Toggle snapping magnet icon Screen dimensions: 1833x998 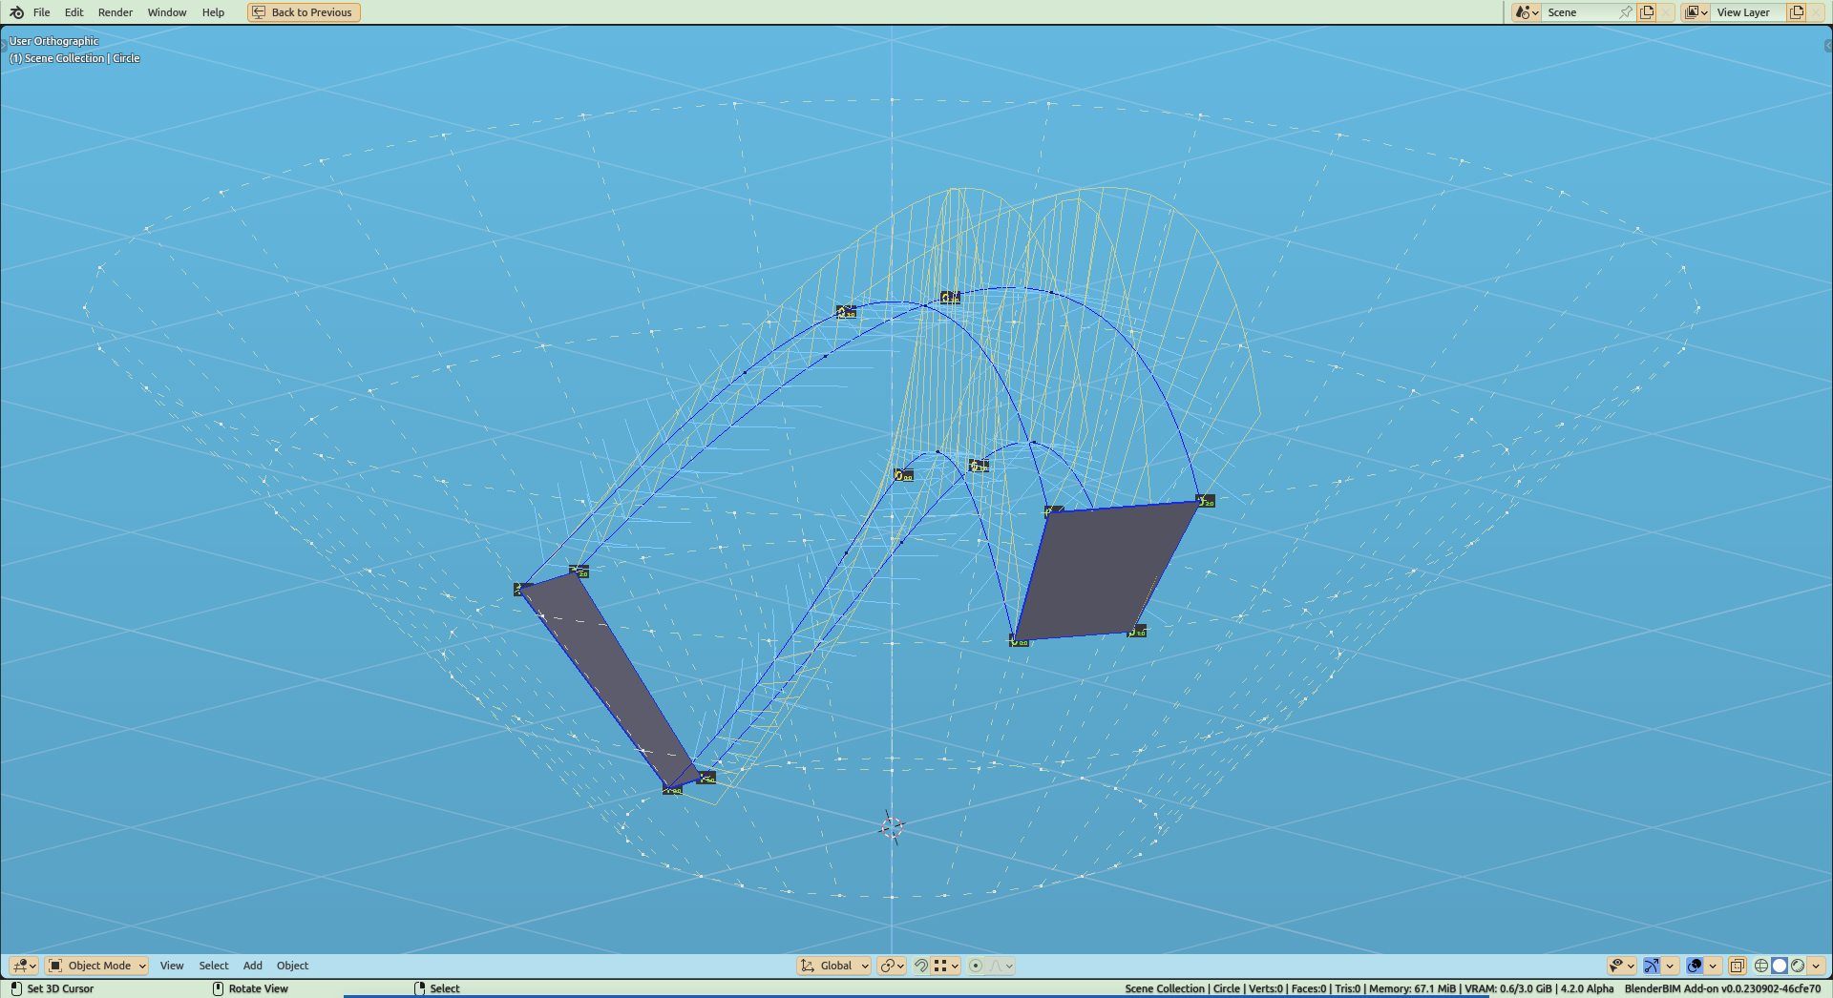(921, 966)
